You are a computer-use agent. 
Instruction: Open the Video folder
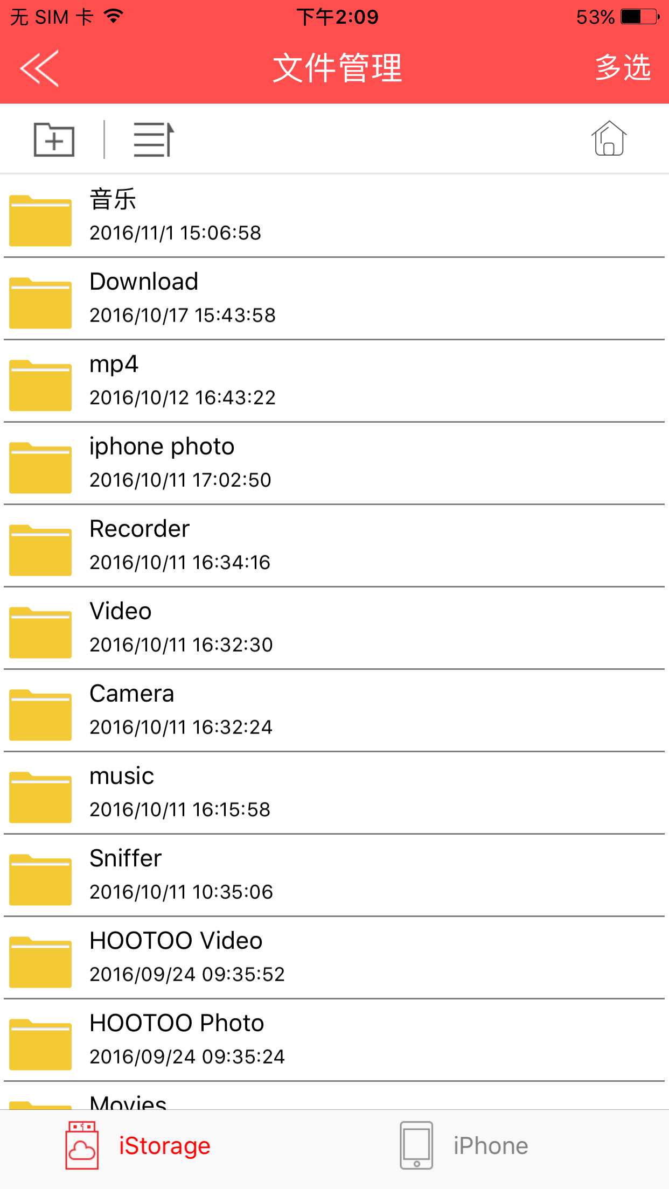click(x=334, y=628)
